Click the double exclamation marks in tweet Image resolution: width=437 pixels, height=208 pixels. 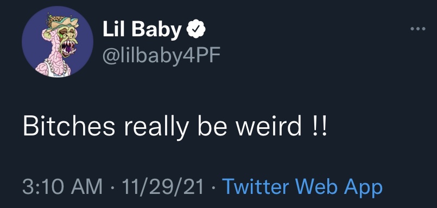[319, 127]
